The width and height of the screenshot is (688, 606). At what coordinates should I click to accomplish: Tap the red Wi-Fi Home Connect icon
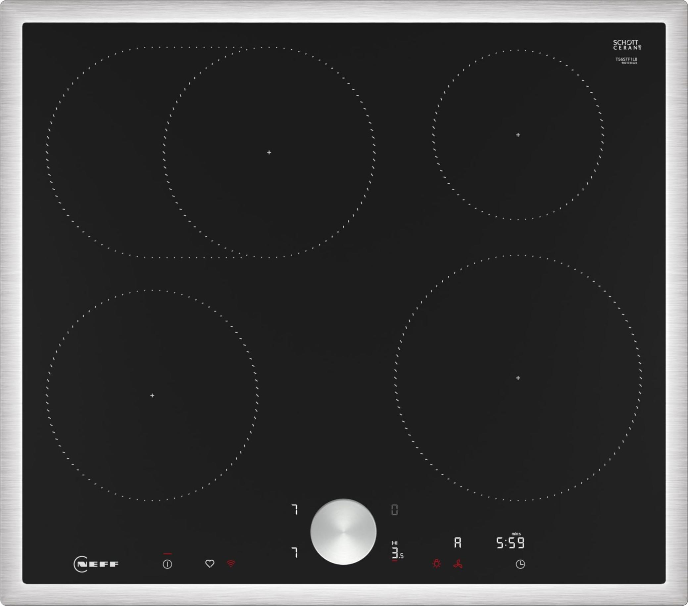231,564
